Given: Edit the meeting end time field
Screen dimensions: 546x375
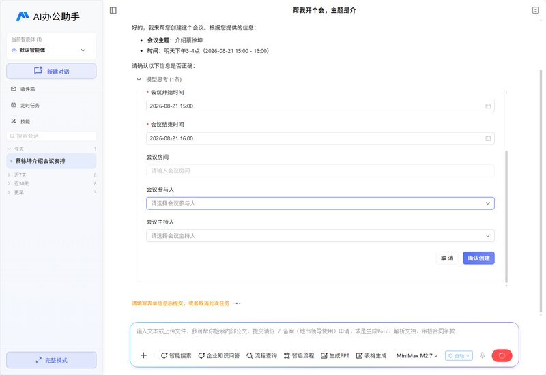Looking at the screenshot, I should click(320, 138).
